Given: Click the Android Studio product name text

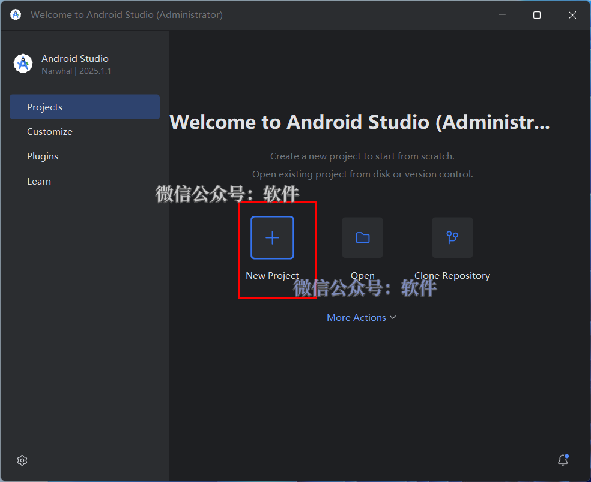Looking at the screenshot, I should [75, 58].
